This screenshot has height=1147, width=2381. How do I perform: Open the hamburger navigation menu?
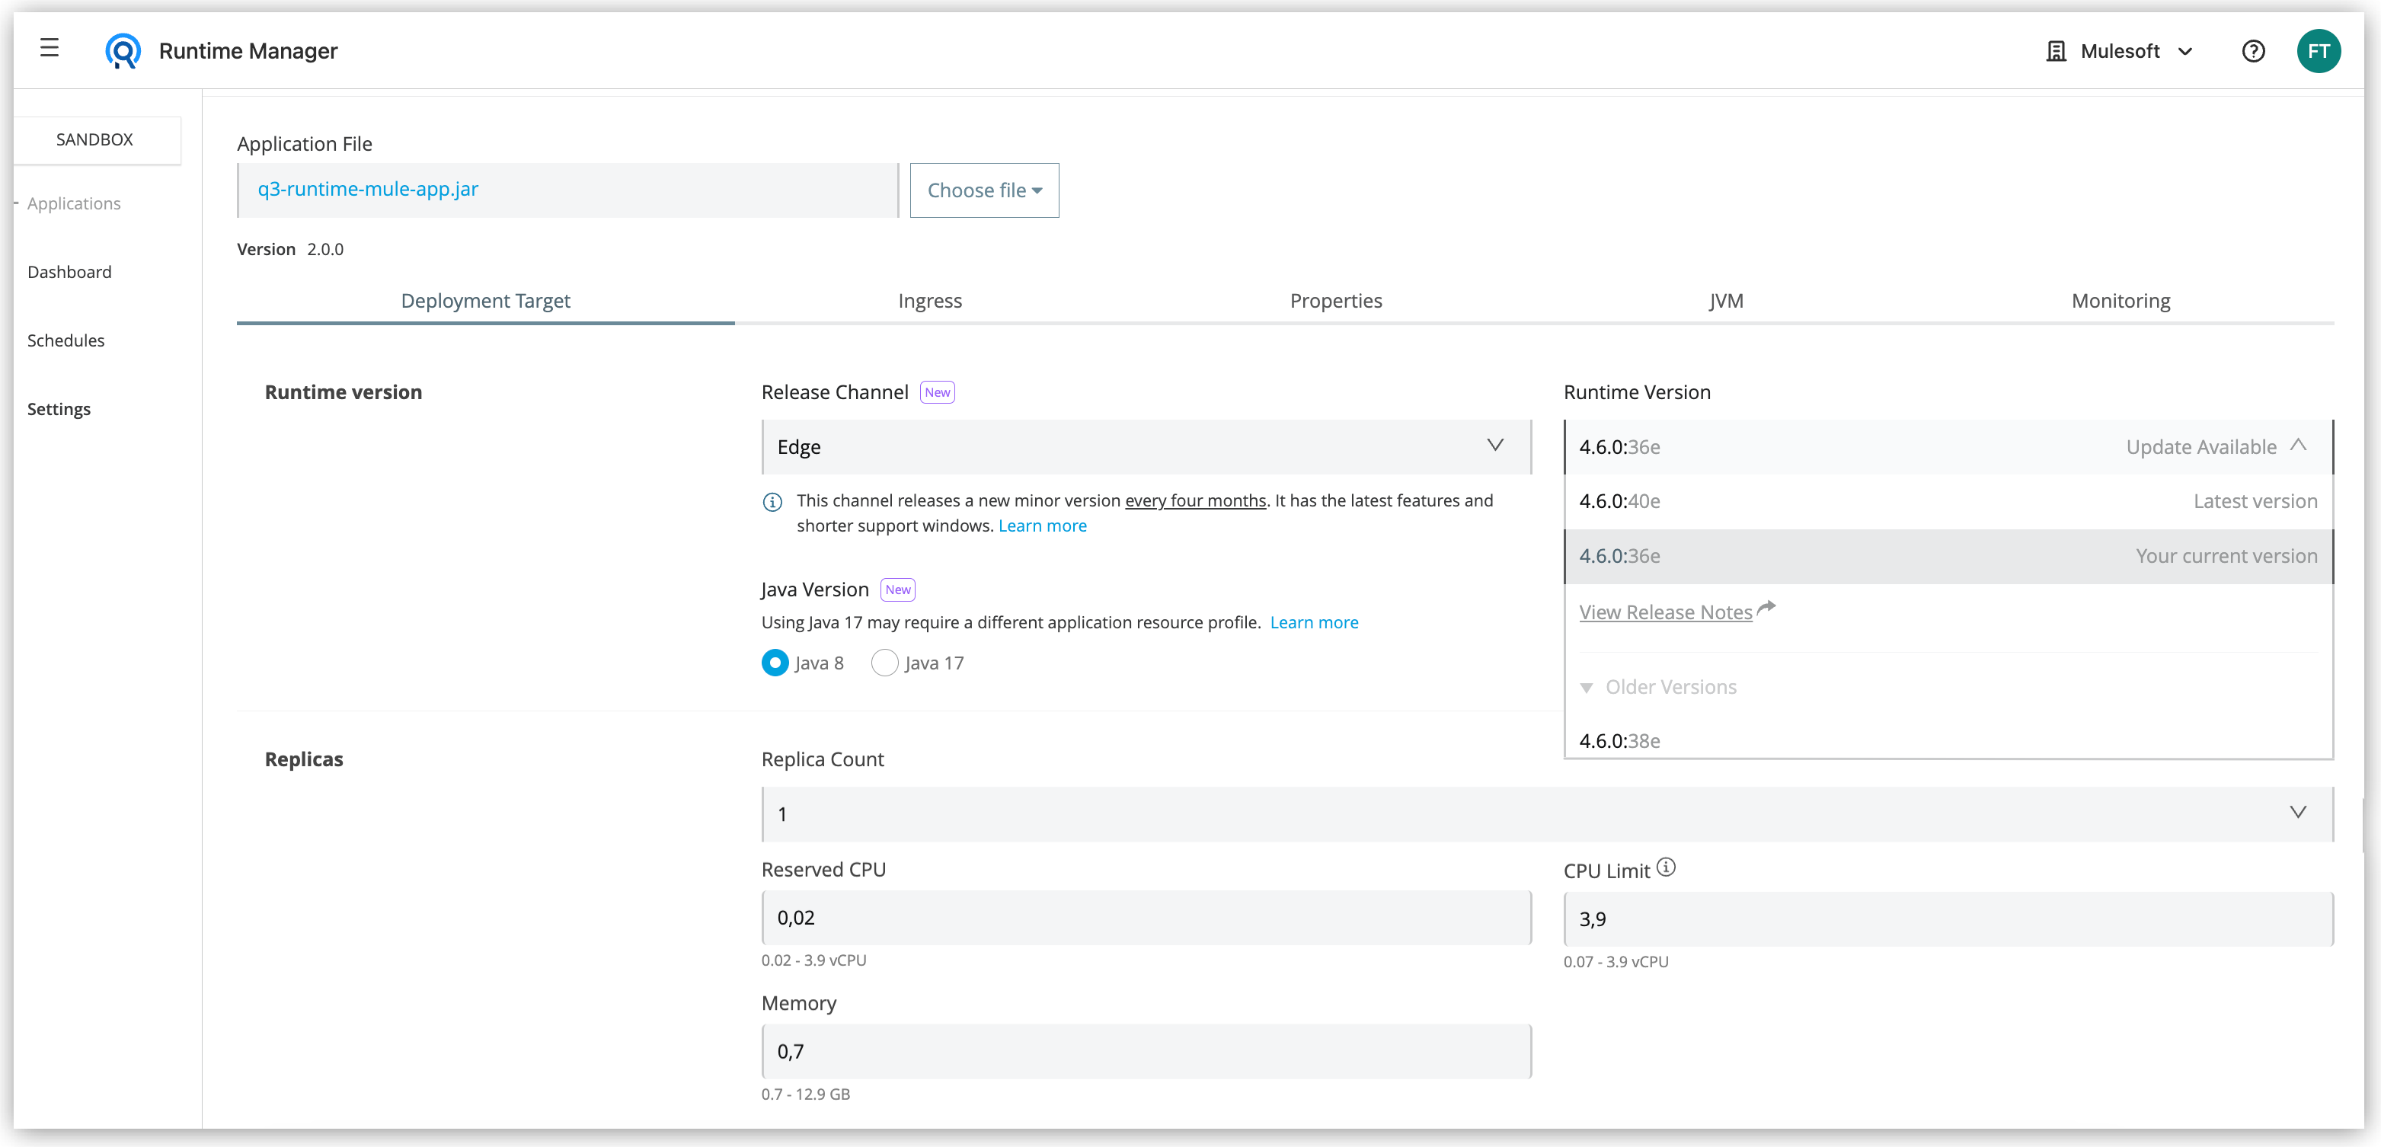coord(49,49)
